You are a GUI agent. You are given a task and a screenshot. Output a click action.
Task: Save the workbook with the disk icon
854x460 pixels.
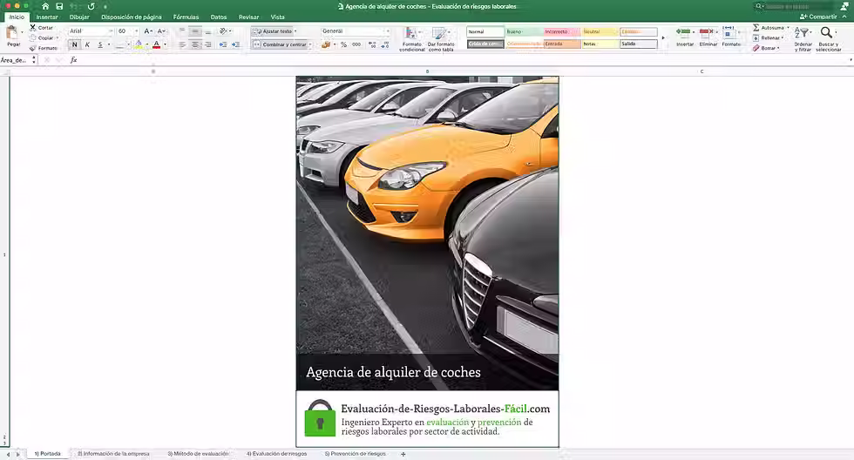[59, 6]
